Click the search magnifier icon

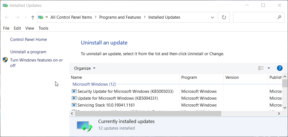coord(279,17)
